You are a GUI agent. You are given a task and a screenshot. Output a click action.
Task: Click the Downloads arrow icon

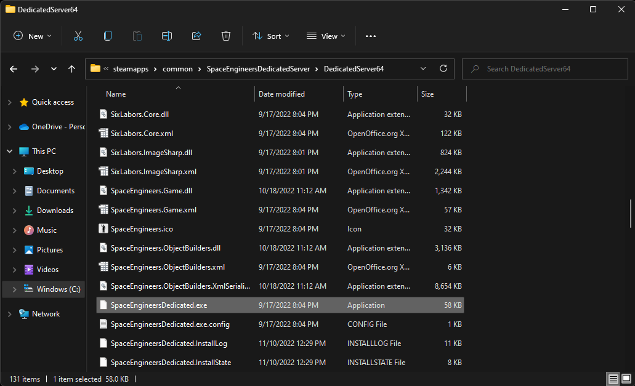point(29,211)
